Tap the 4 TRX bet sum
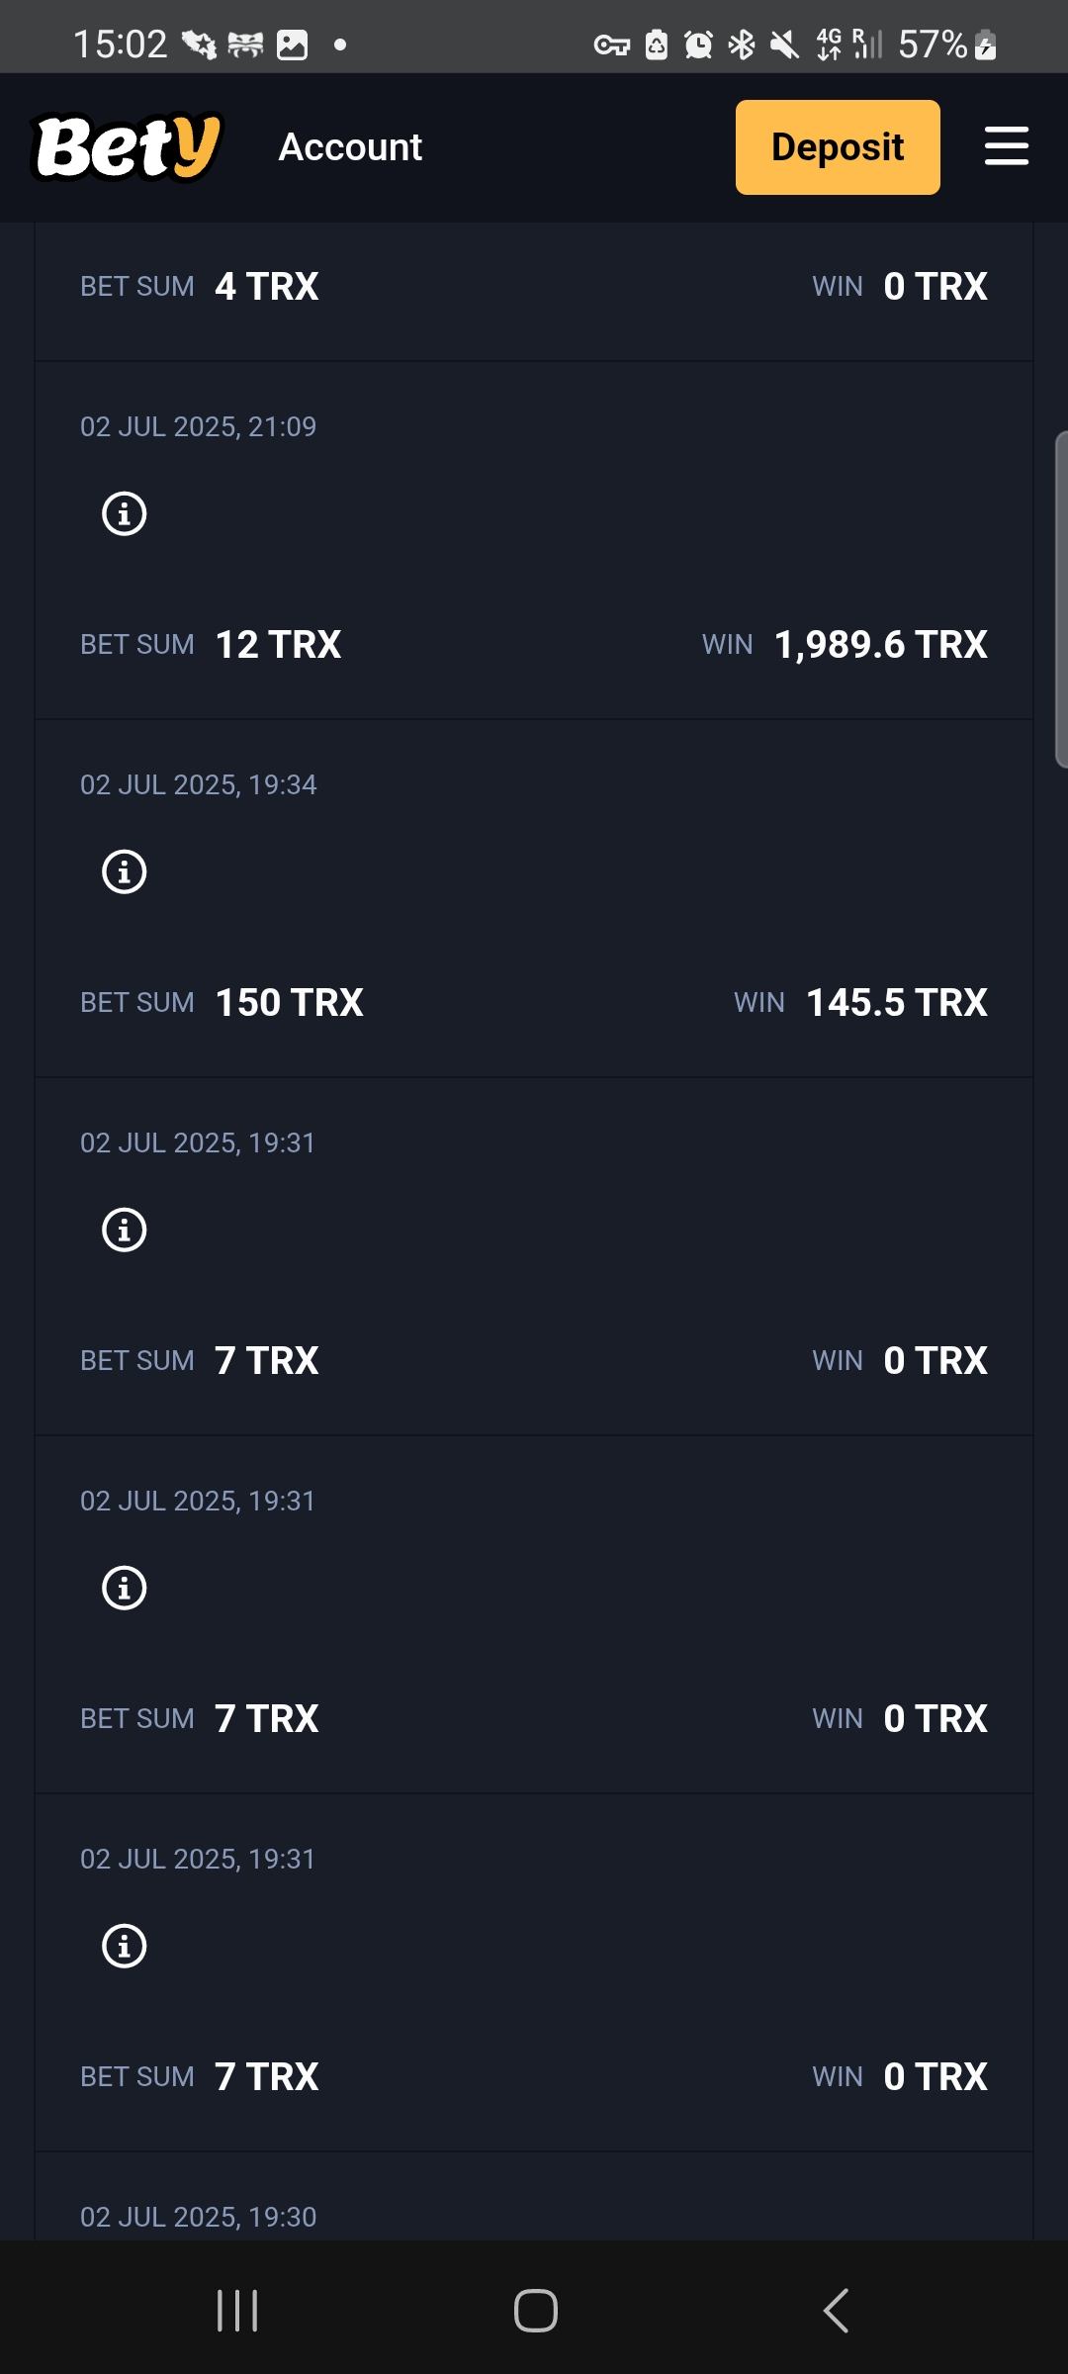Image resolution: width=1068 pixels, height=2374 pixels. [266, 287]
